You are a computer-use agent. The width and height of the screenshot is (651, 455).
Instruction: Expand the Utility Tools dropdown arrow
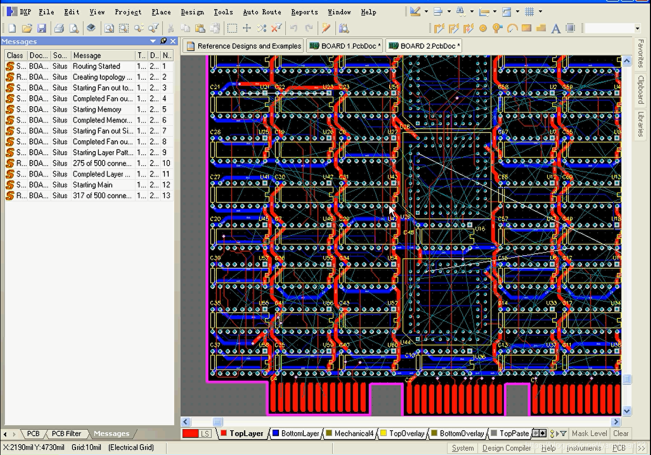tap(426, 11)
